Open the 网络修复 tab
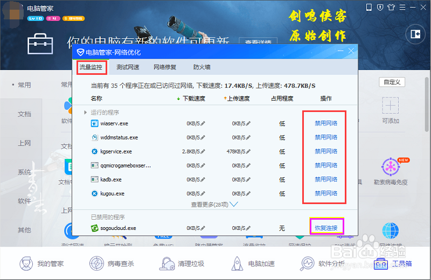The height and width of the screenshot is (280, 431). (165, 67)
